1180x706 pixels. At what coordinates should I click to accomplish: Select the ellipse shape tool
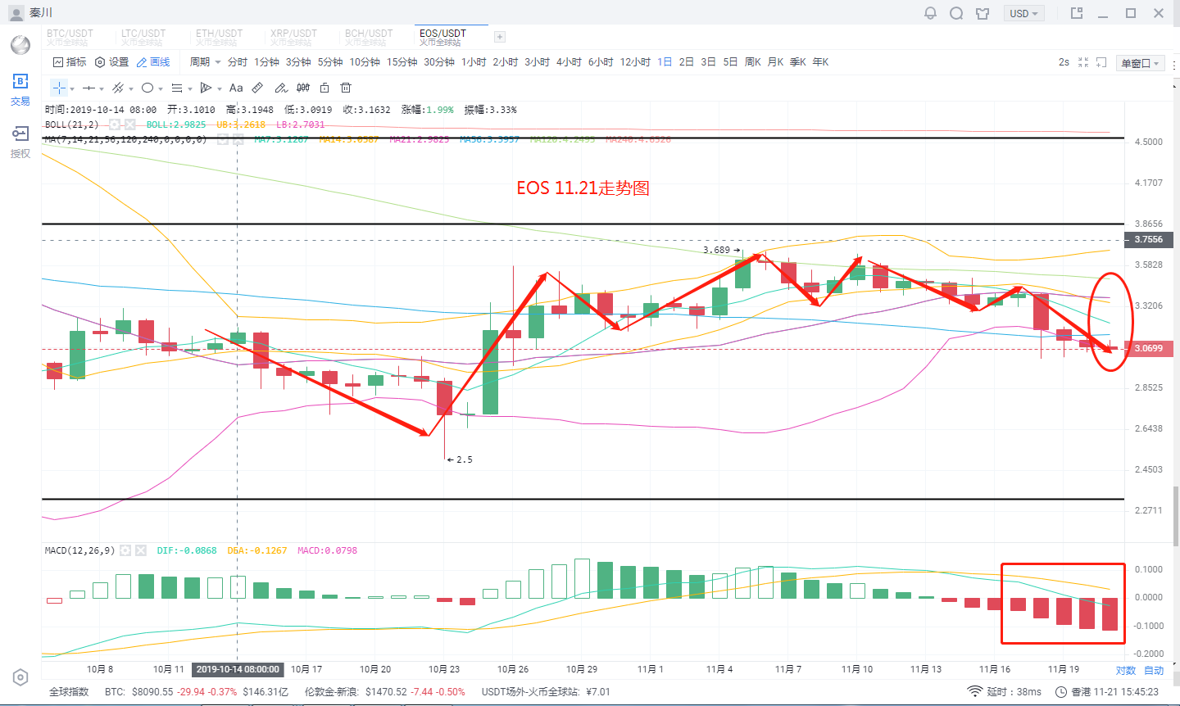pyautogui.click(x=147, y=88)
